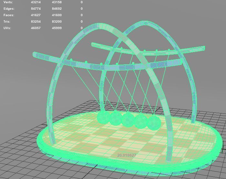
Task: Click the Verts: label in the poly count display
Action: tap(8, 2)
